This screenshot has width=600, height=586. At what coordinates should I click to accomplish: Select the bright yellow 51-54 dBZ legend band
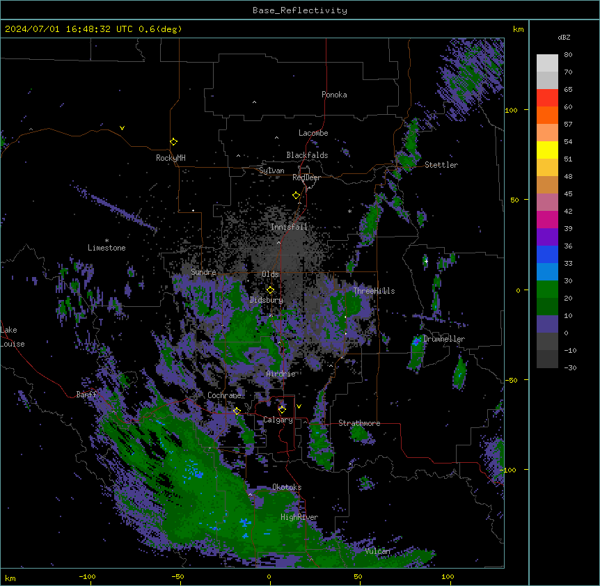pyautogui.click(x=547, y=150)
